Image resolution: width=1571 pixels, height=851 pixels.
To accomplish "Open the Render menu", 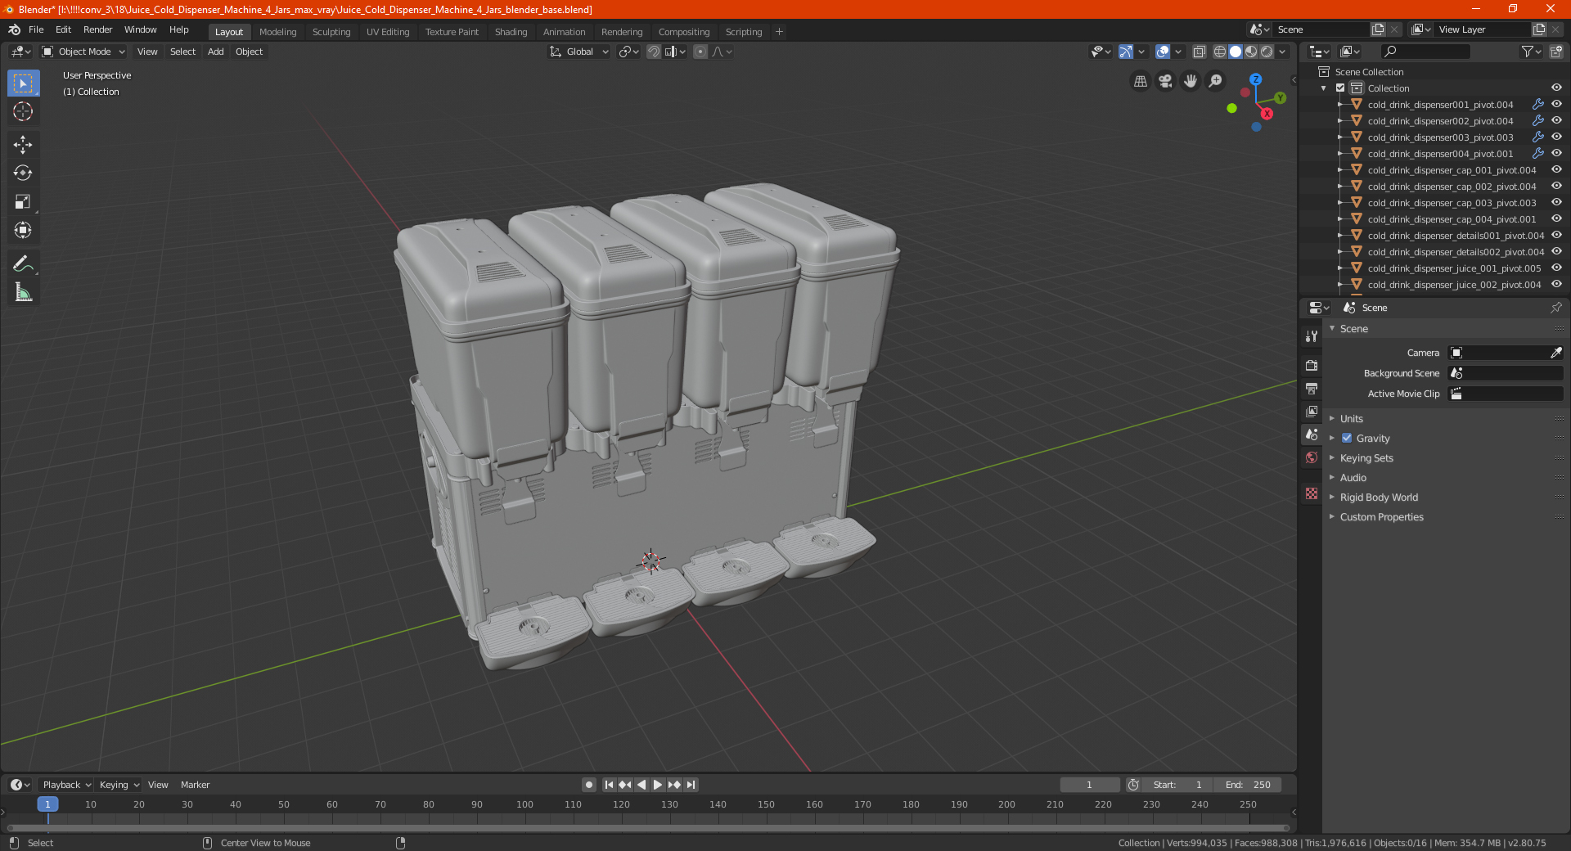I will pos(97,29).
